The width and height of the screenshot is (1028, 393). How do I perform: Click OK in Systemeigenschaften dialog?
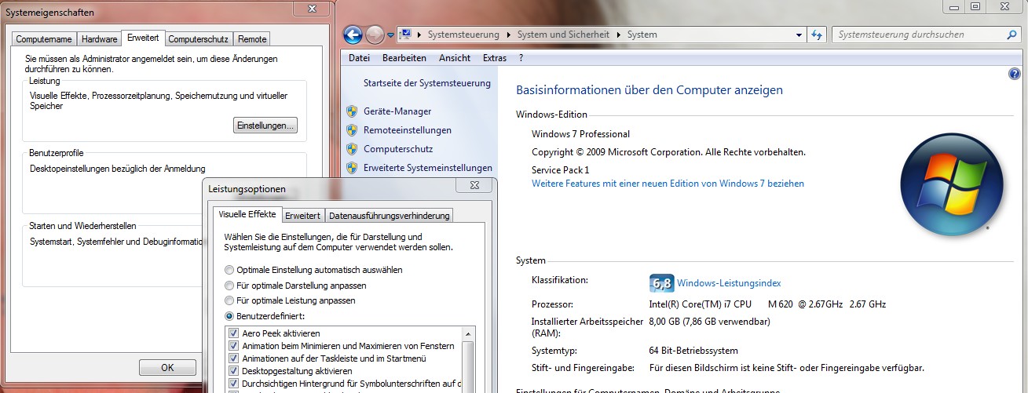coord(167,367)
